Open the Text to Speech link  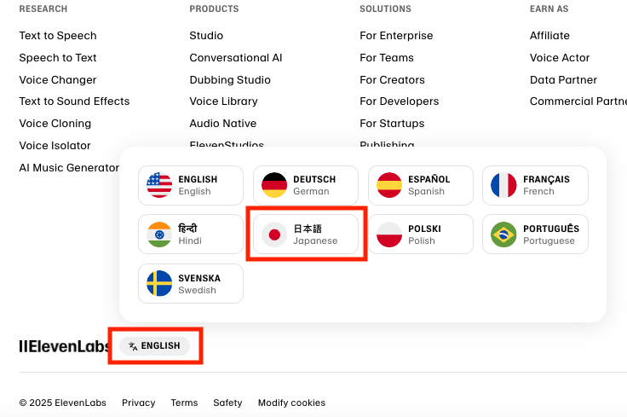tap(58, 36)
